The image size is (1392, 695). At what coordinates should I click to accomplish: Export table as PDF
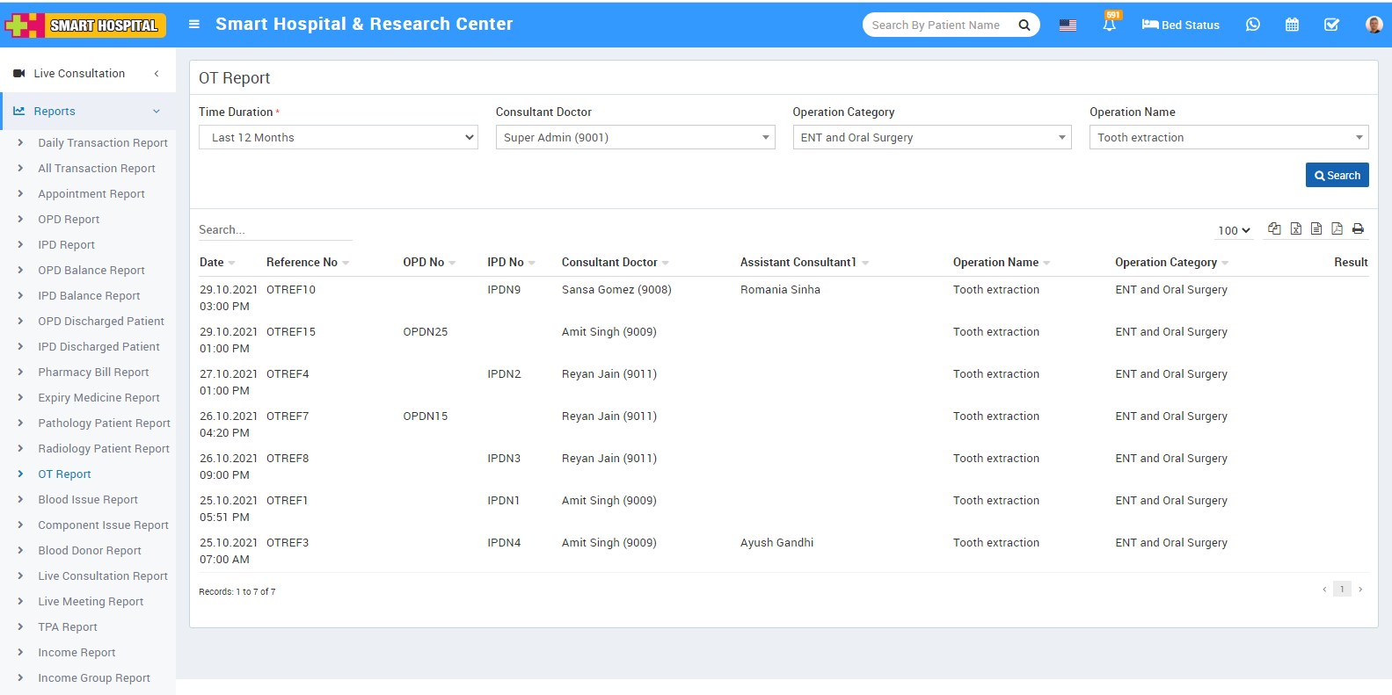coord(1337,228)
